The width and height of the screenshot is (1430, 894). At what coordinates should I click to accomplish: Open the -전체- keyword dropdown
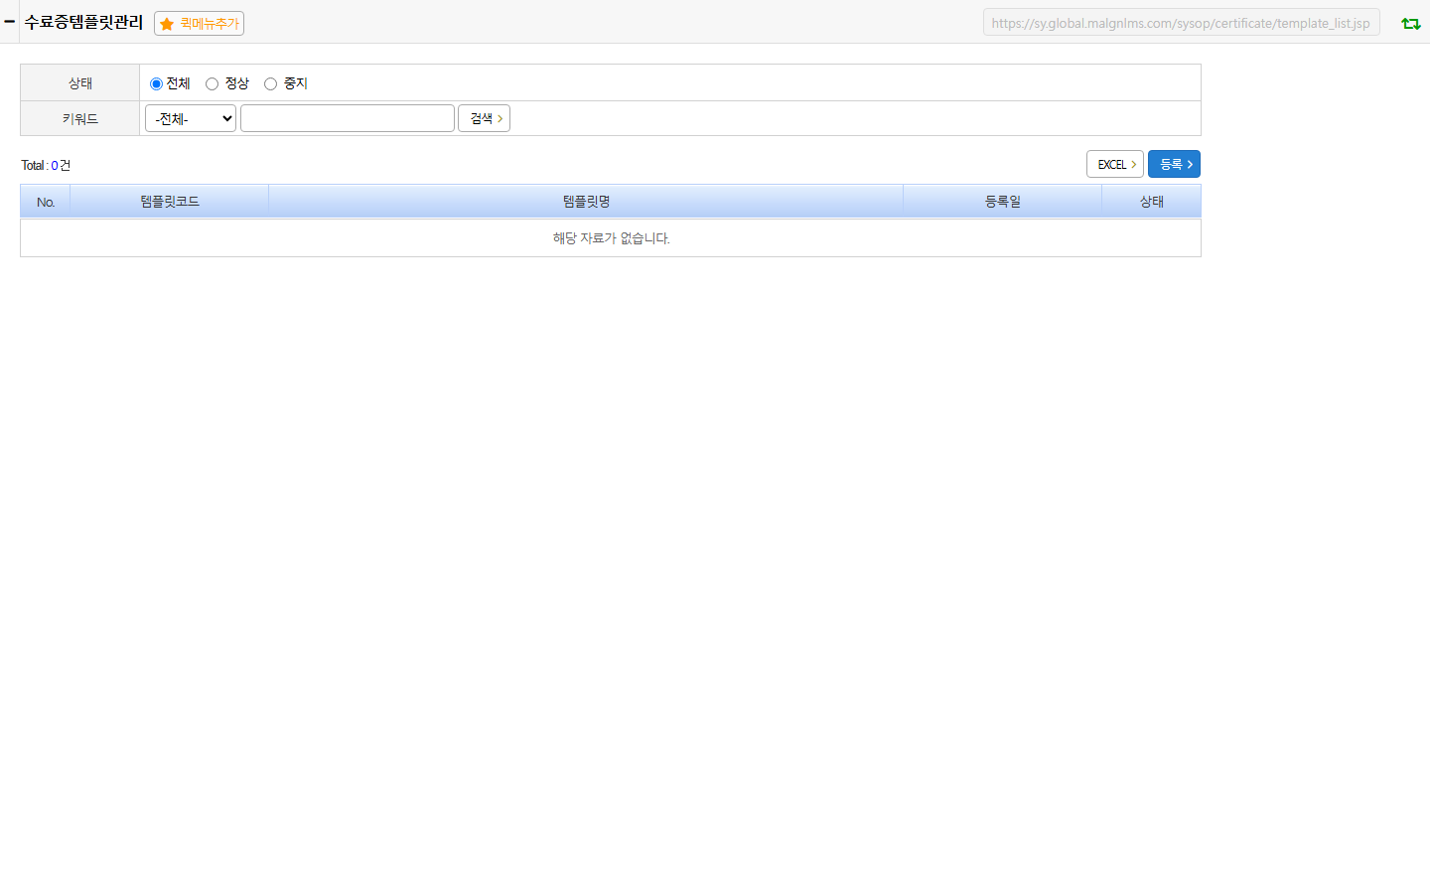click(191, 118)
